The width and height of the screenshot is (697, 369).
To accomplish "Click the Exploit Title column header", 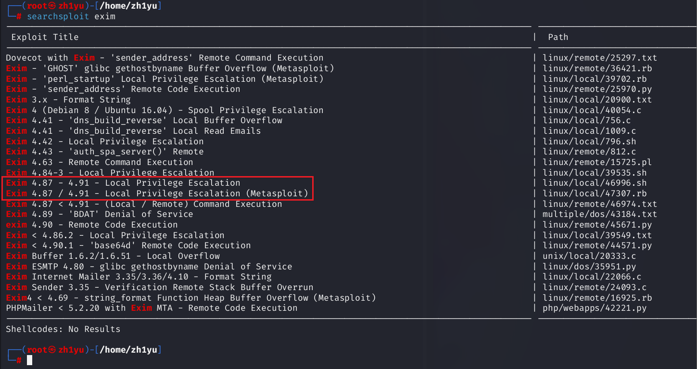I will coord(45,37).
